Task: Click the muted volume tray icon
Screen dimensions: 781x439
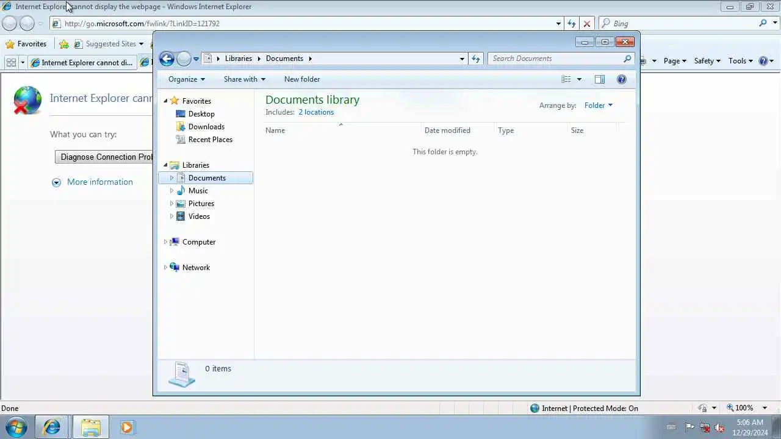Action: click(x=720, y=427)
